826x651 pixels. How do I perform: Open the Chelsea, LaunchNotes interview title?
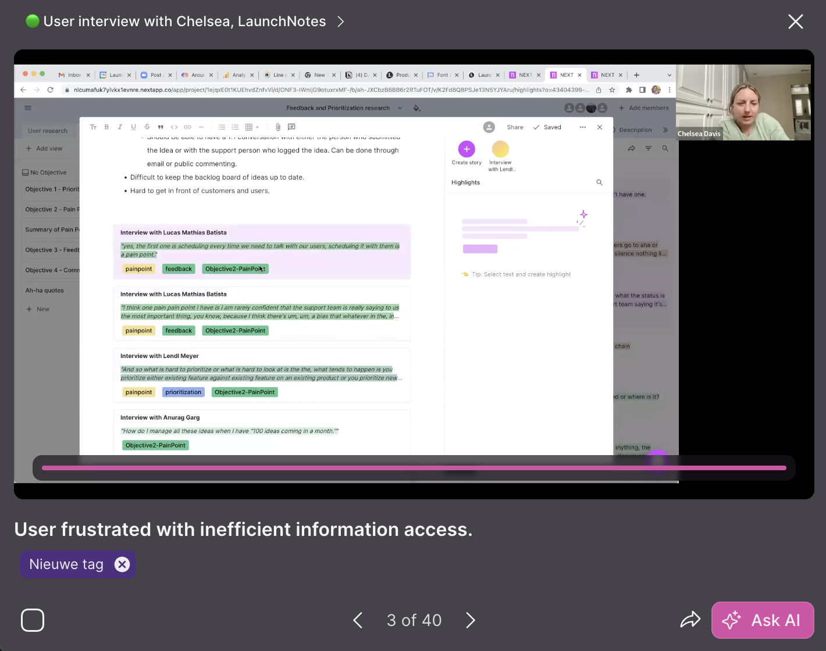click(x=184, y=22)
